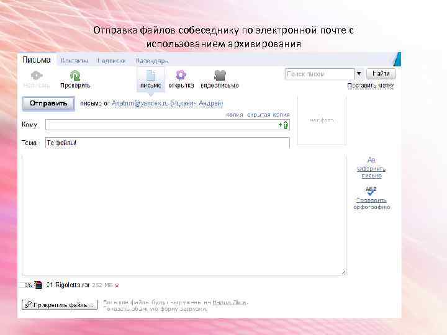447x335 pixels.
Task: Click the 252 МБ attachment size text
Action: click(x=102, y=285)
